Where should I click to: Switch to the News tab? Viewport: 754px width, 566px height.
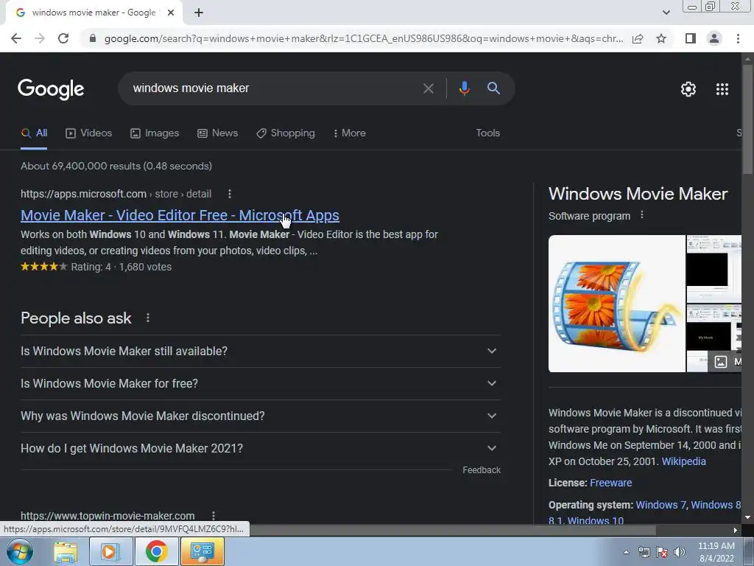pos(218,133)
